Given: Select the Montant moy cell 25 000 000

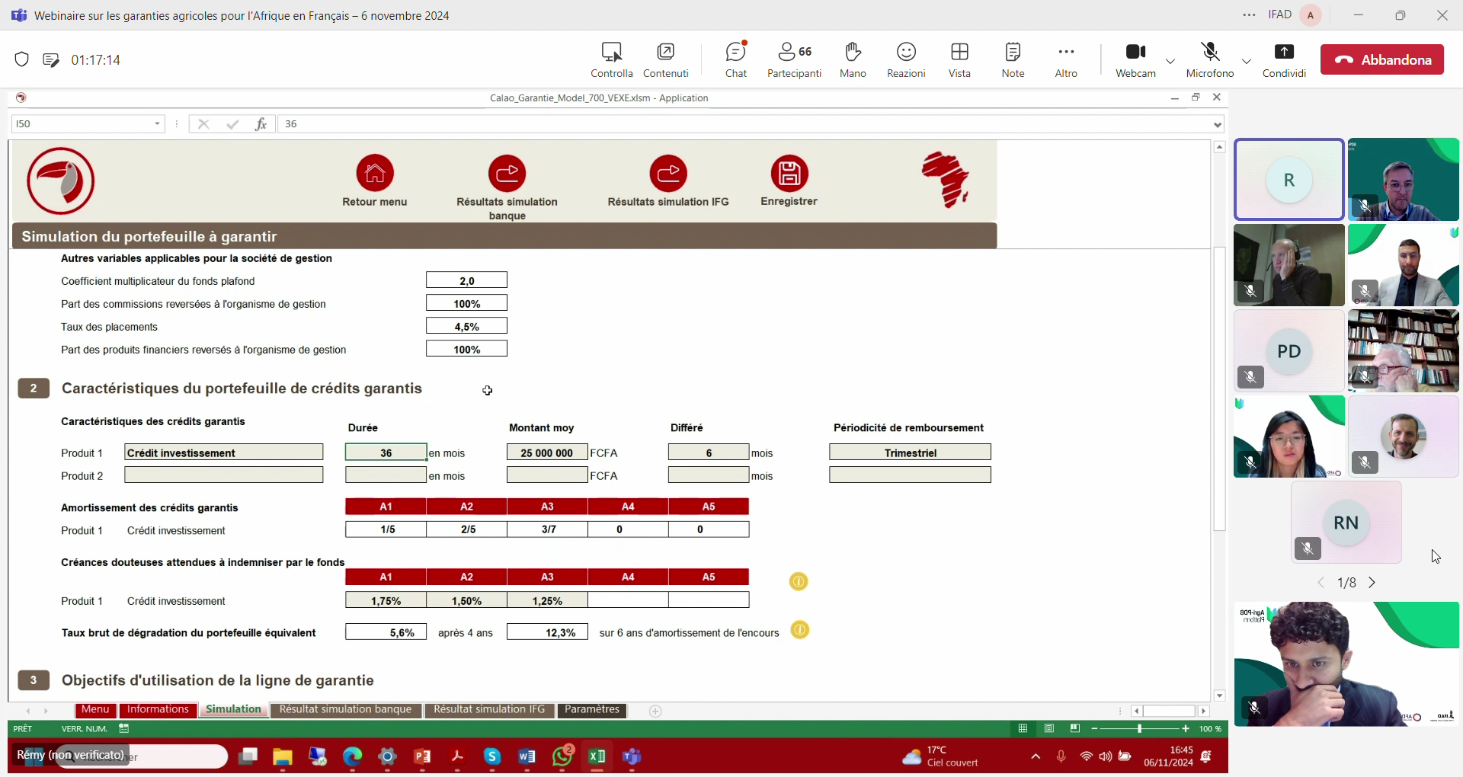Looking at the screenshot, I should (x=547, y=452).
